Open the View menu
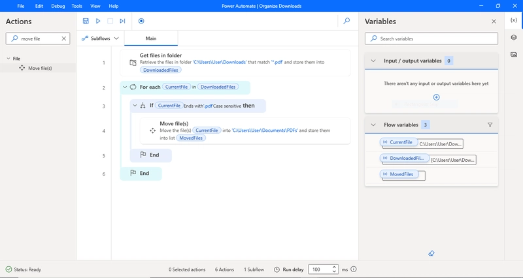 [95, 6]
